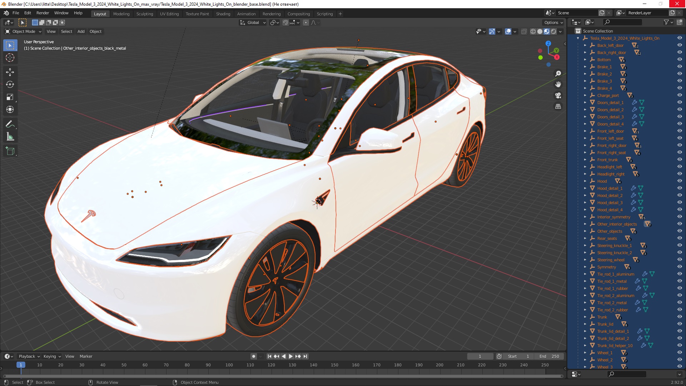686x386 pixels.
Task: Open the viewport Add menu
Action: (81, 31)
